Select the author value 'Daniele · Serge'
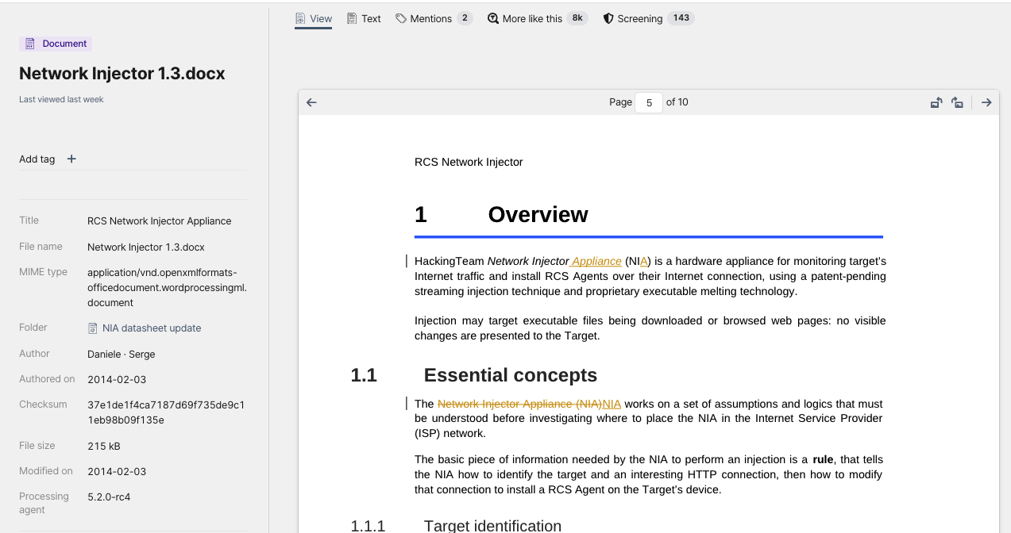 click(x=122, y=354)
